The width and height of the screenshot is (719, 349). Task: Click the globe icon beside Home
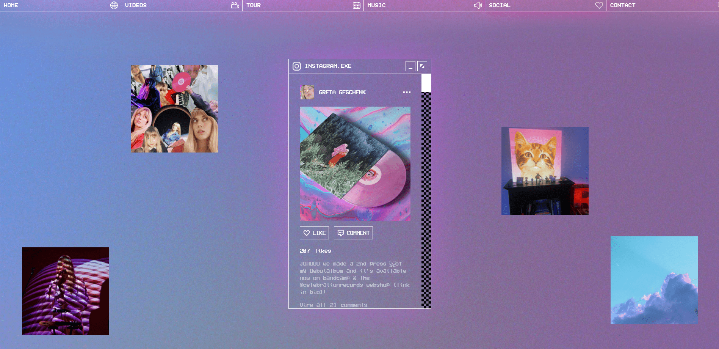coord(114,5)
